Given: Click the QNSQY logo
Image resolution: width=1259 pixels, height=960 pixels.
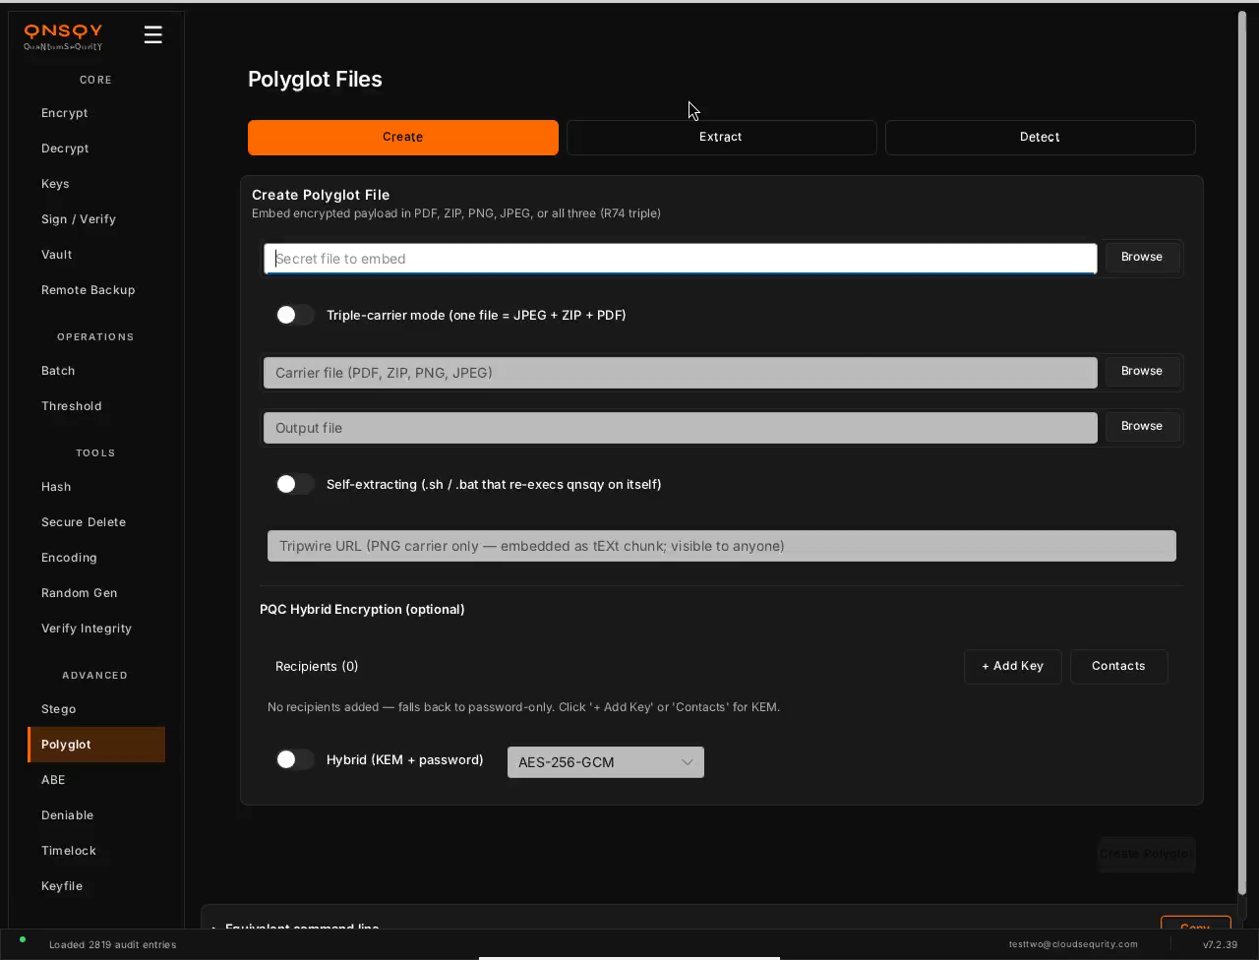Looking at the screenshot, I should pos(63,37).
